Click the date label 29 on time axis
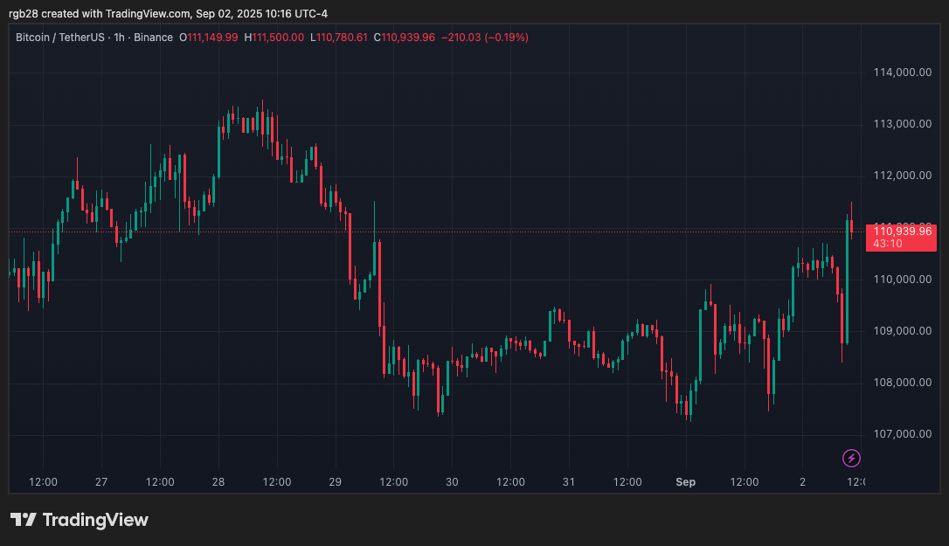 click(x=335, y=482)
